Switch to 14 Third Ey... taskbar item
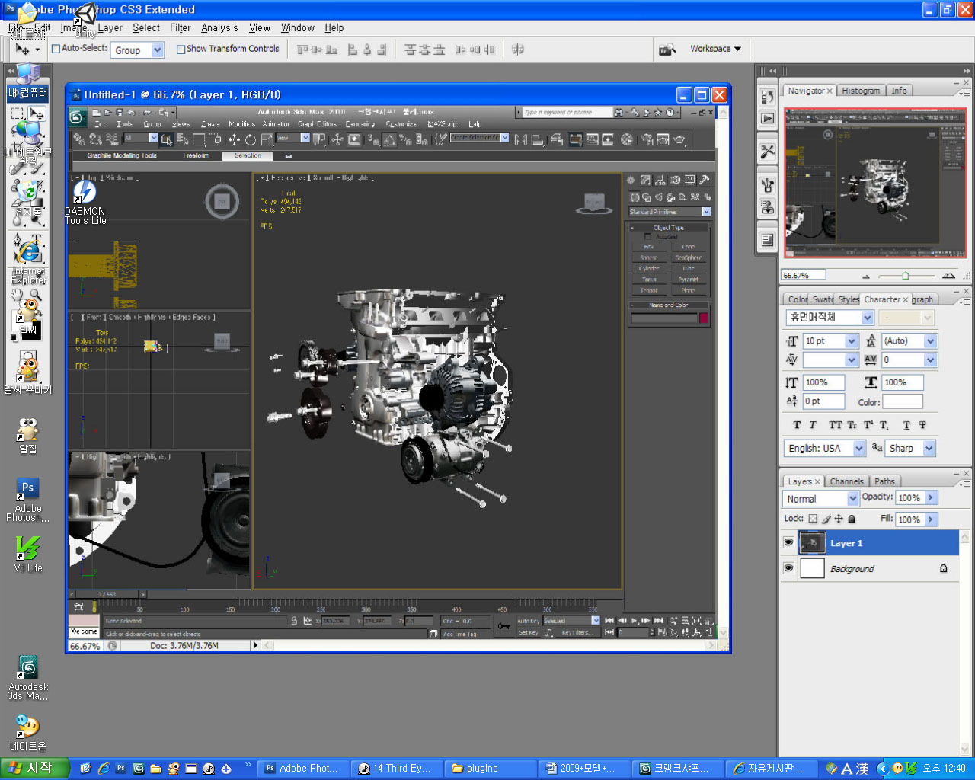The height and width of the screenshot is (780, 975). [x=397, y=769]
